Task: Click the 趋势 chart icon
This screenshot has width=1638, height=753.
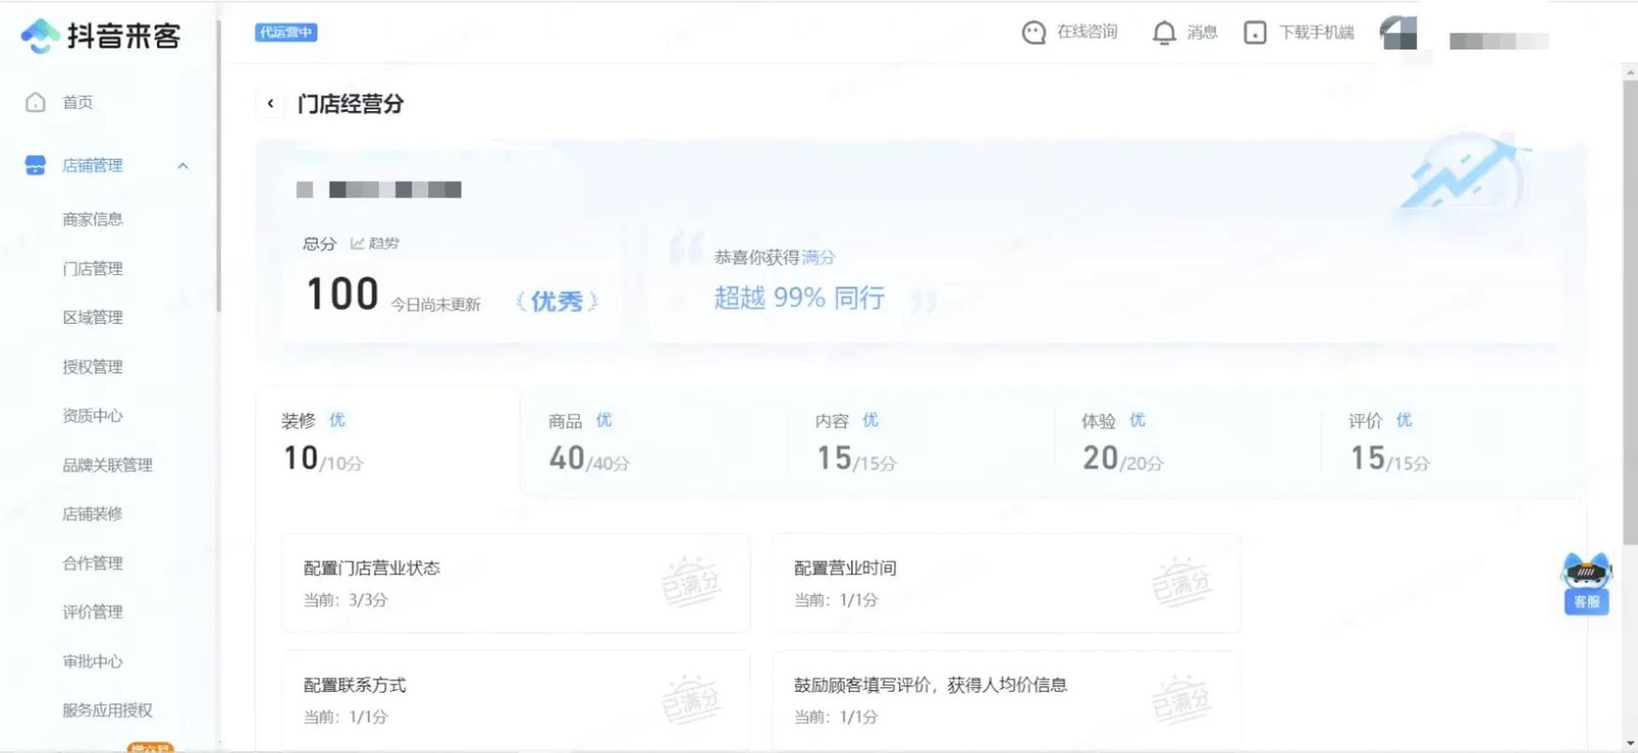Action: click(x=358, y=244)
